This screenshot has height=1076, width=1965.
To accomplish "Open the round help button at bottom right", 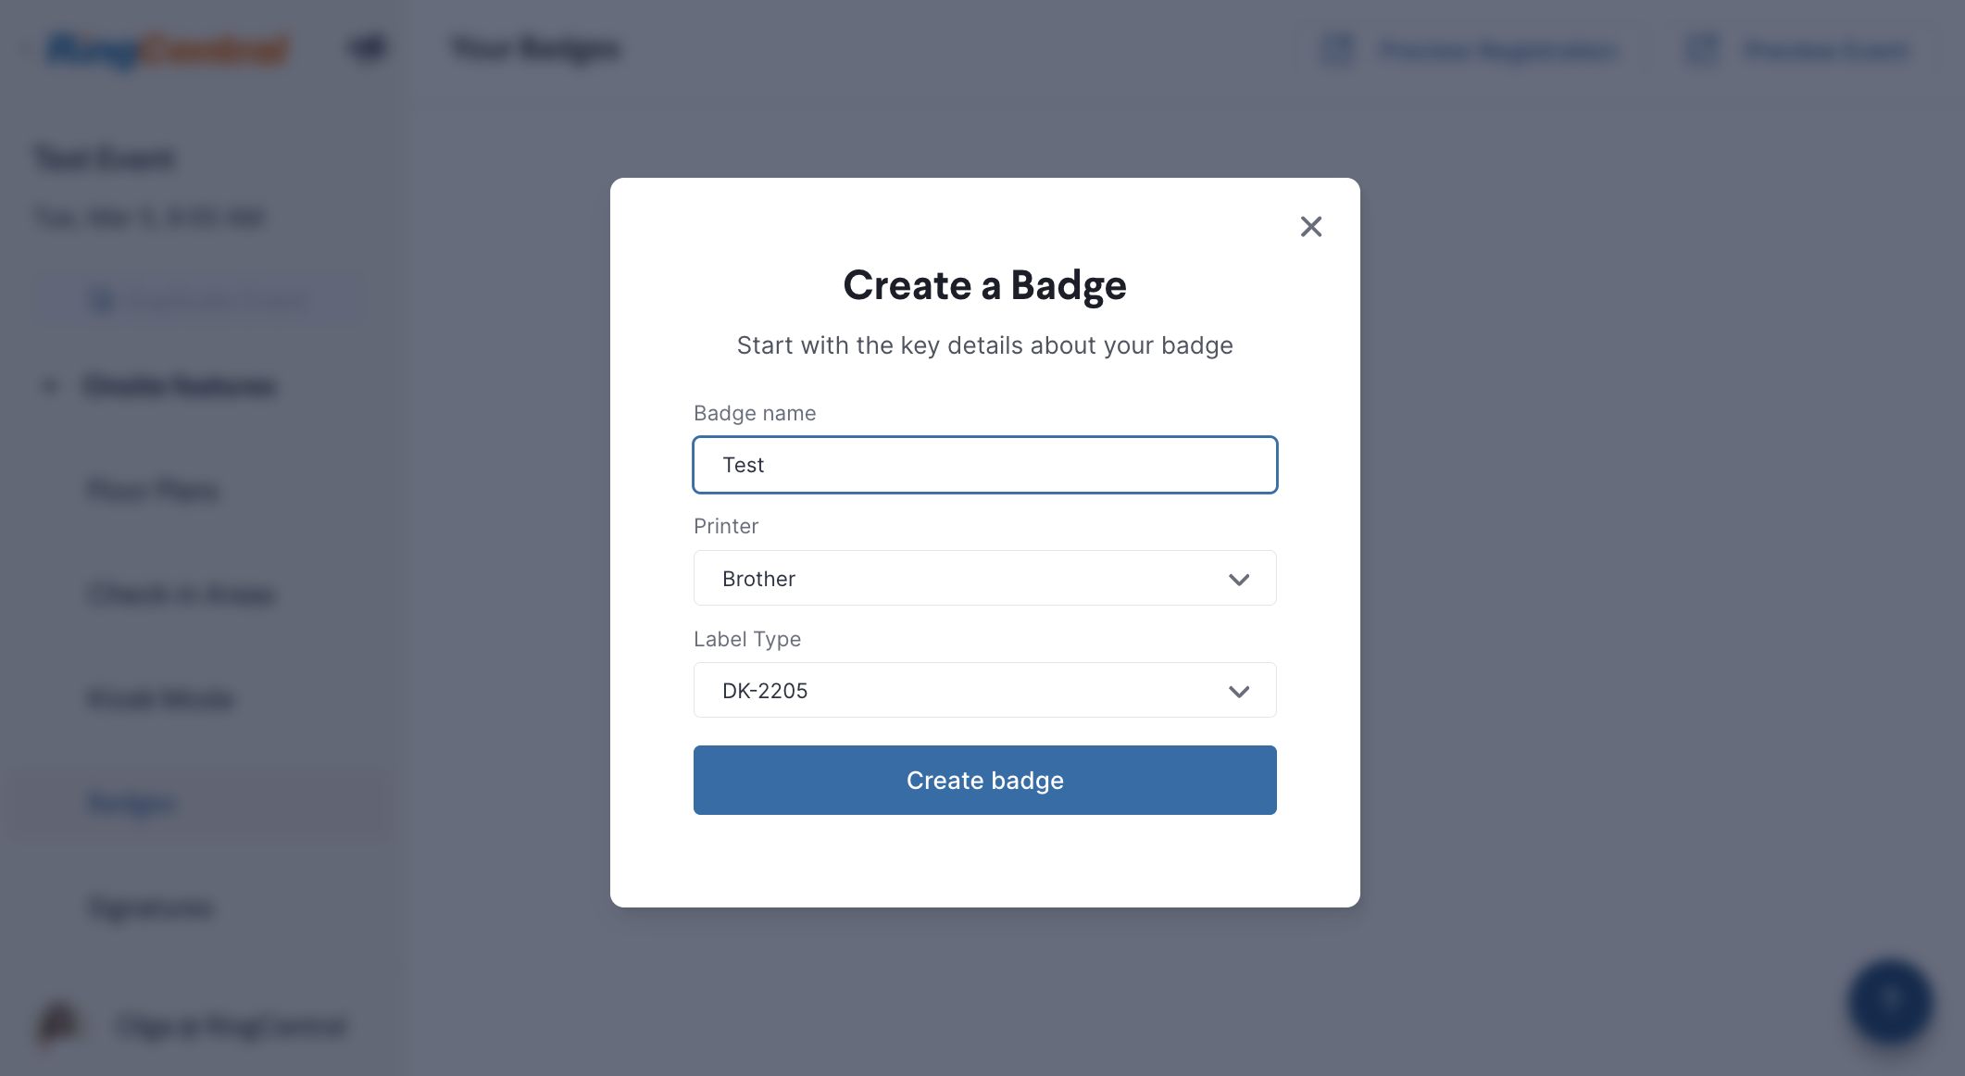I will coord(1889,1002).
